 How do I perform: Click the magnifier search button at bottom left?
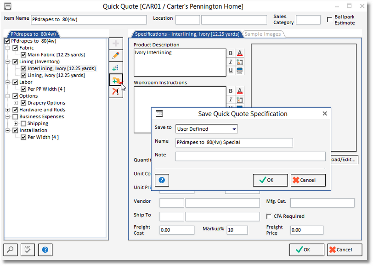[11, 249]
